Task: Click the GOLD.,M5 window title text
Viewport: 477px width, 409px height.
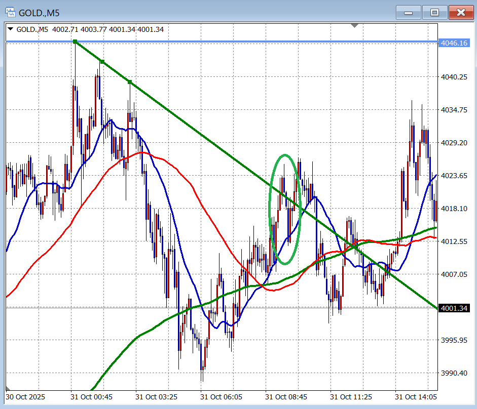Action: click(x=40, y=13)
